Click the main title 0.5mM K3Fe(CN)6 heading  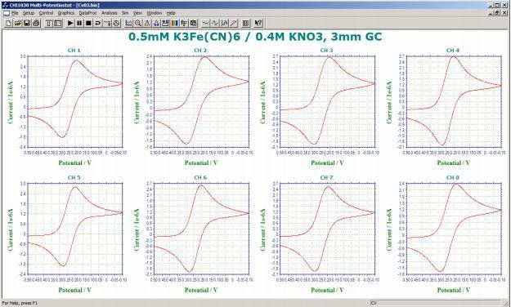[255, 37]
